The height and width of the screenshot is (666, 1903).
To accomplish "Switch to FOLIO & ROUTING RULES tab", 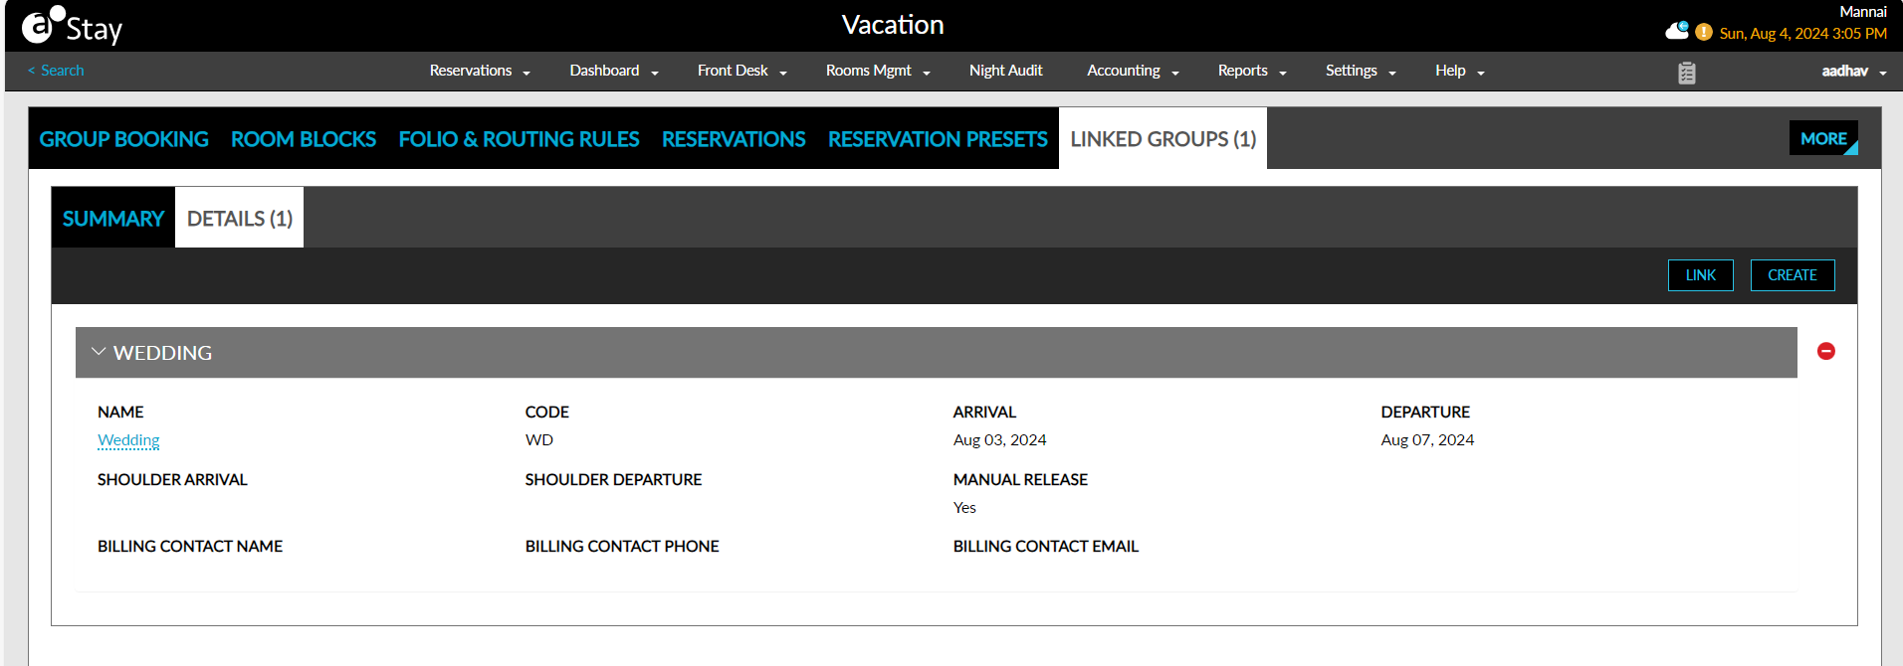I will (x=519, y=139).
